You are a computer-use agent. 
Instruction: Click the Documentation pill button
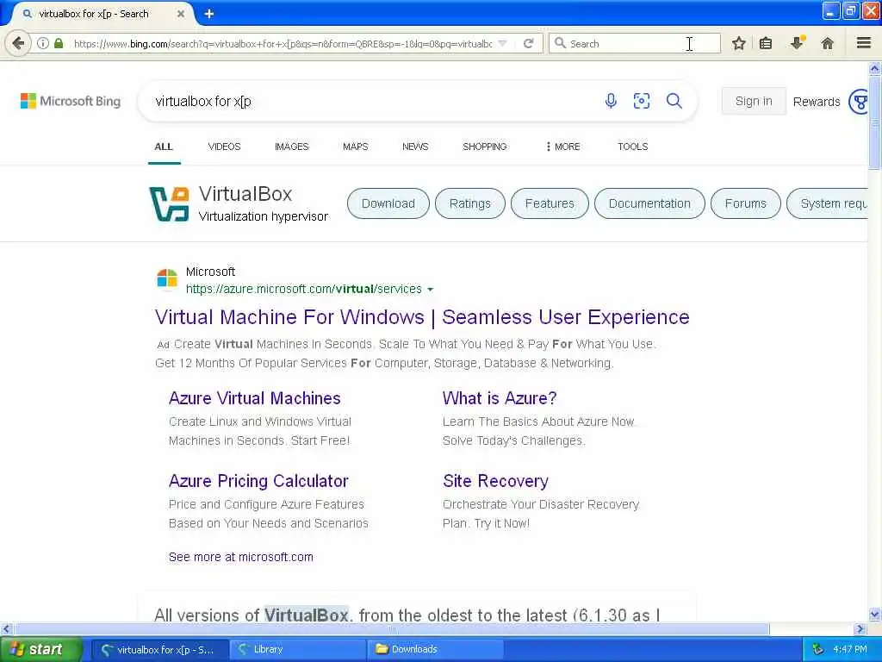coord(649,203)
